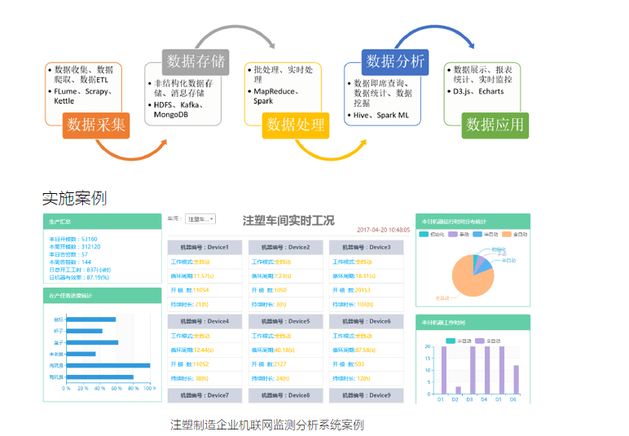Toggle 半自动 in the 本日机器工作时间 legend
Screen dimensions: 629x436
coord(459,340)
